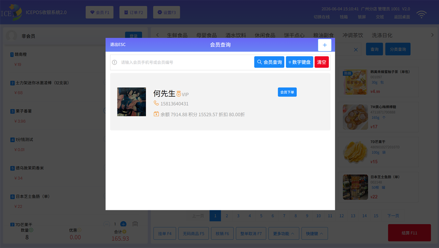Click the warning icon in member search box
439x248 pixels.
pyautogui.click(x=115, y=62)
